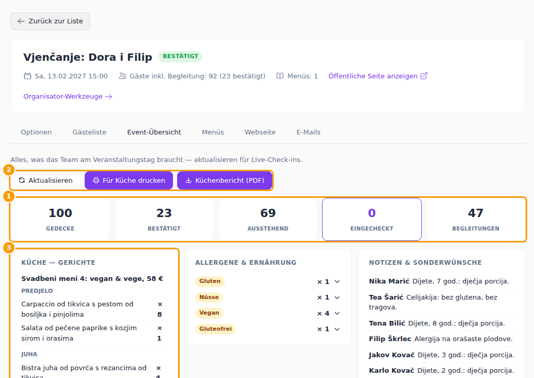
Task: Expand the Glutenfrei row chevron
Action: click(x=337, y=329)
